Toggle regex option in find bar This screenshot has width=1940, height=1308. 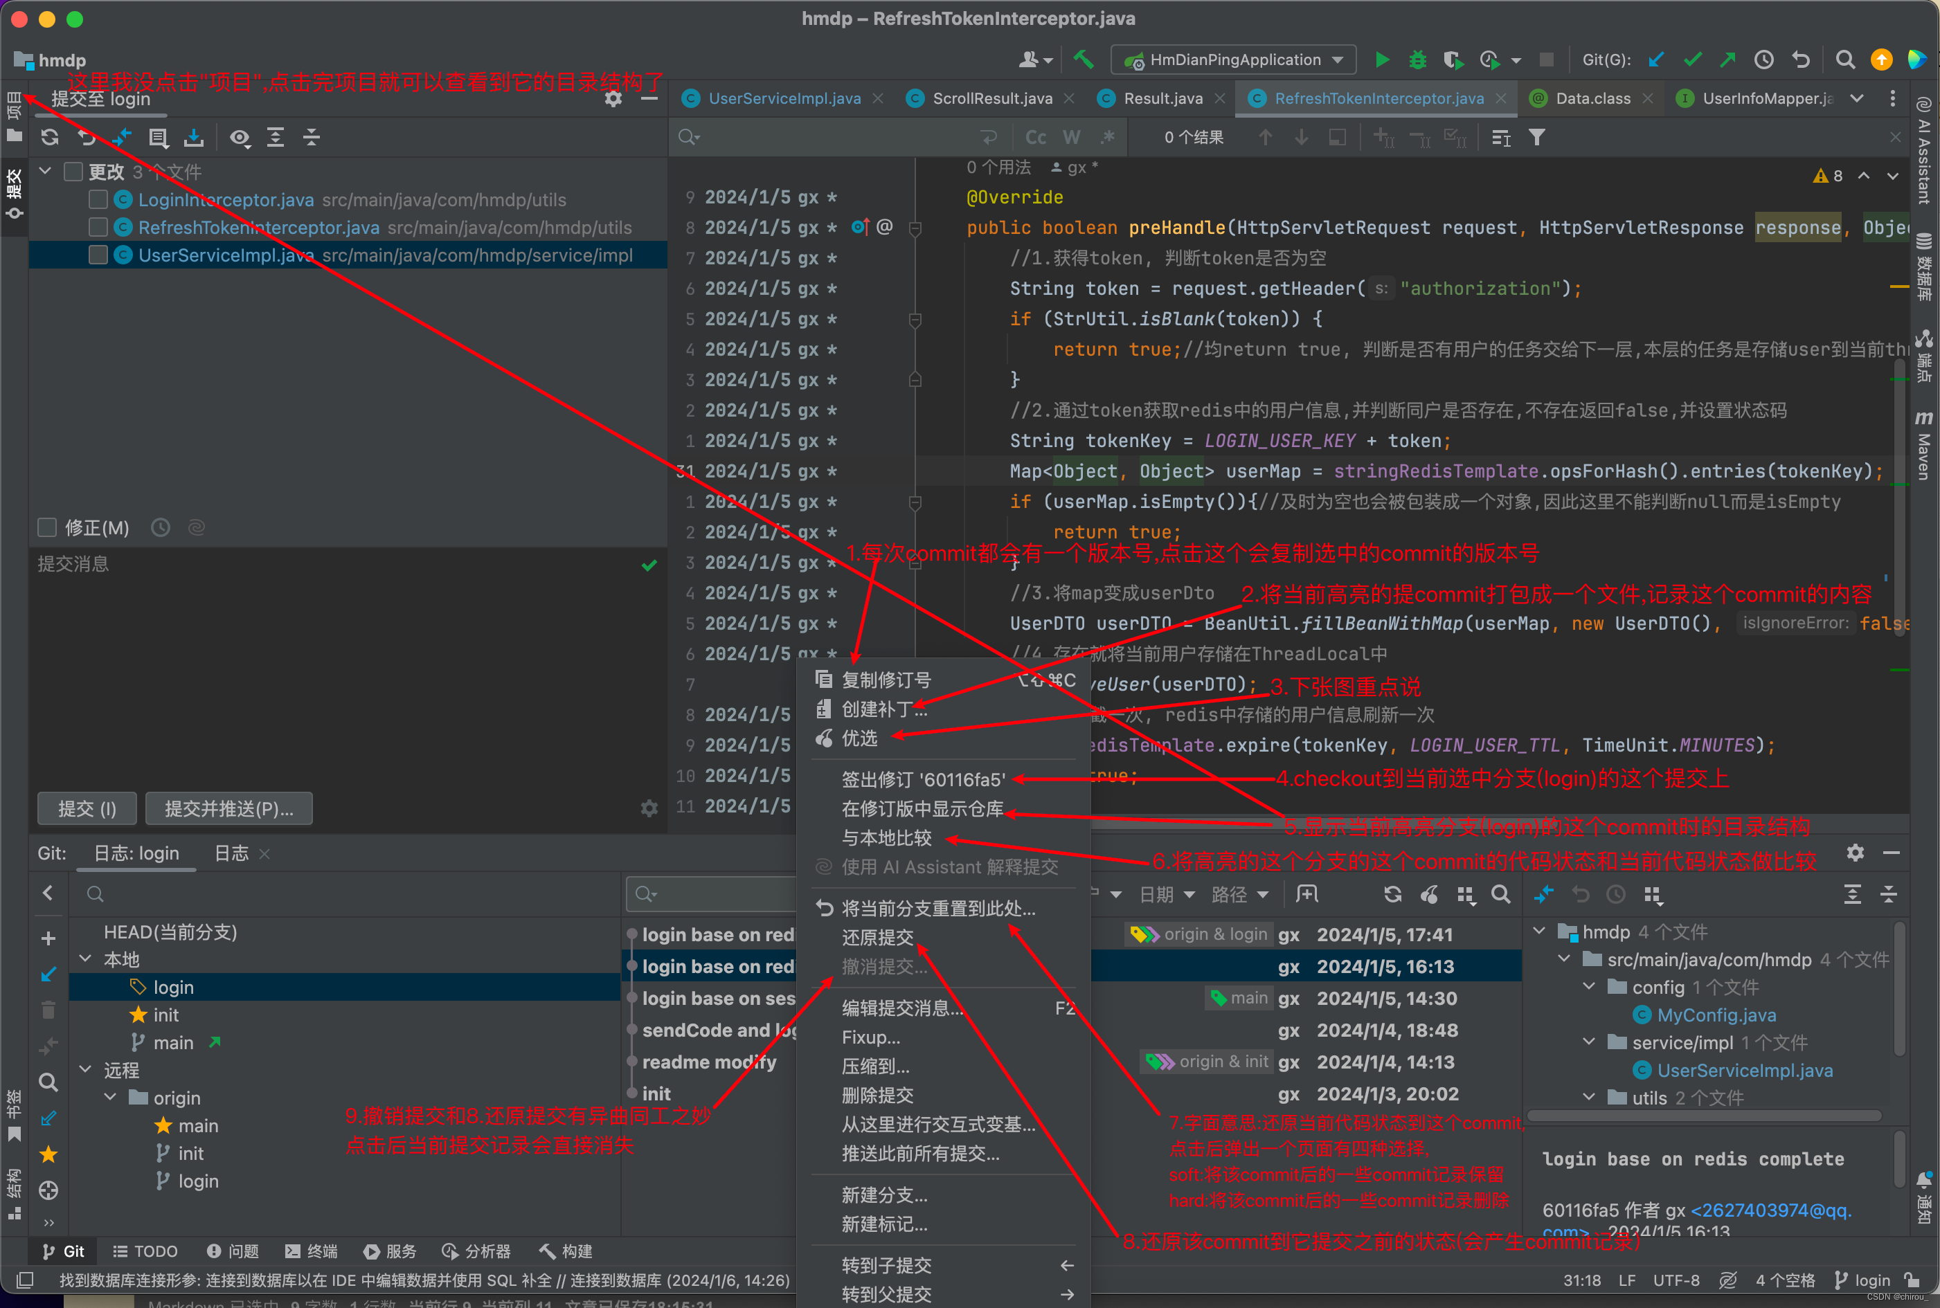point(1107,138)
